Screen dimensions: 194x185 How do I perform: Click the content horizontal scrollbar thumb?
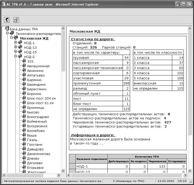(126, 175)
